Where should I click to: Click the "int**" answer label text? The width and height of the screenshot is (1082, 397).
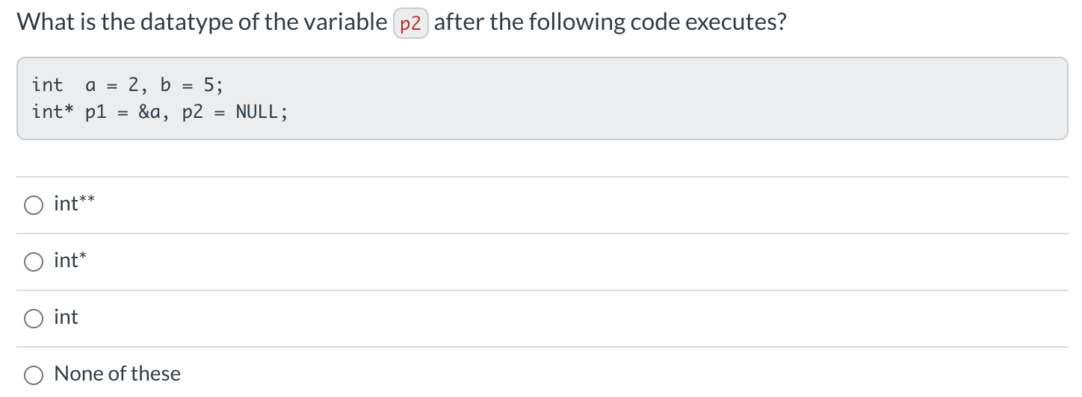pos(75,204)
